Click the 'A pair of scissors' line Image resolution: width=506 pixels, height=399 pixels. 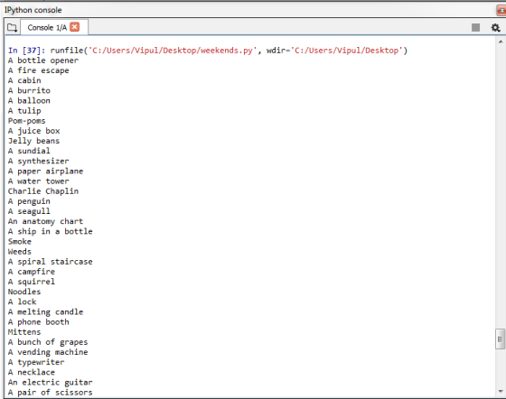pyautogui.click(x=51, y=393)
